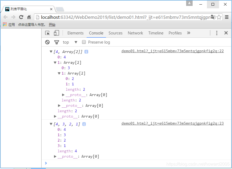Click the translate page icon
Viewport: 232px width, 169px height.
click(213, 17)
